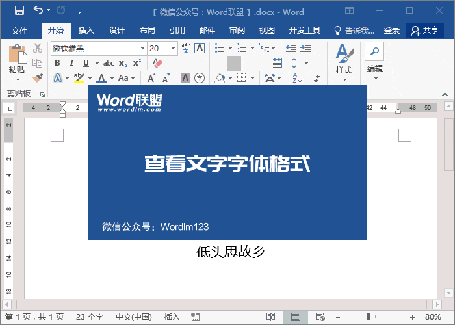This screenshot has width=455, height=325.
Task: Open the Asian layout options
Action: (272, 78)
